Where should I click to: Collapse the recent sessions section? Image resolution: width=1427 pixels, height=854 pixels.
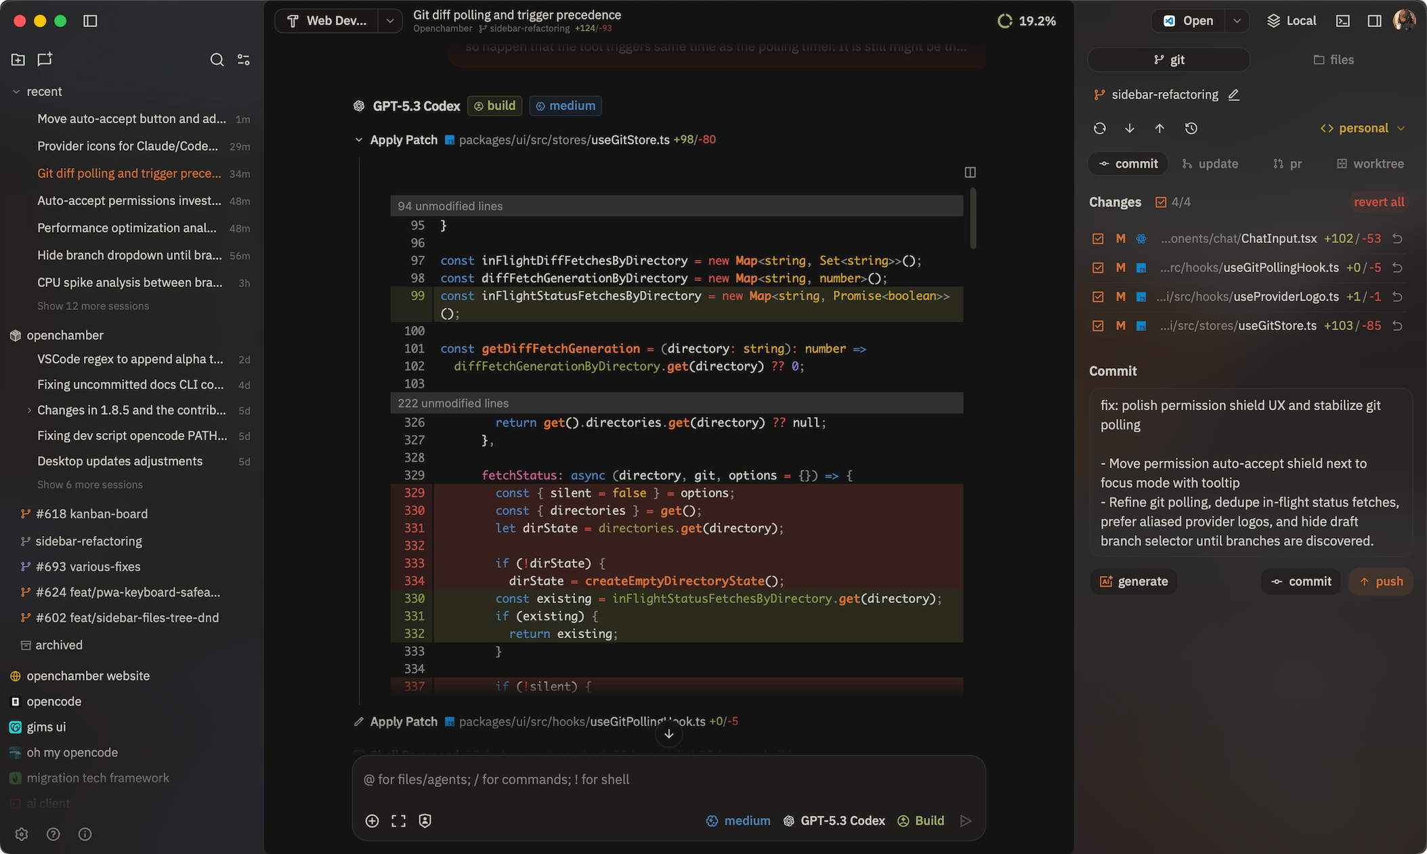coord(16,91)
